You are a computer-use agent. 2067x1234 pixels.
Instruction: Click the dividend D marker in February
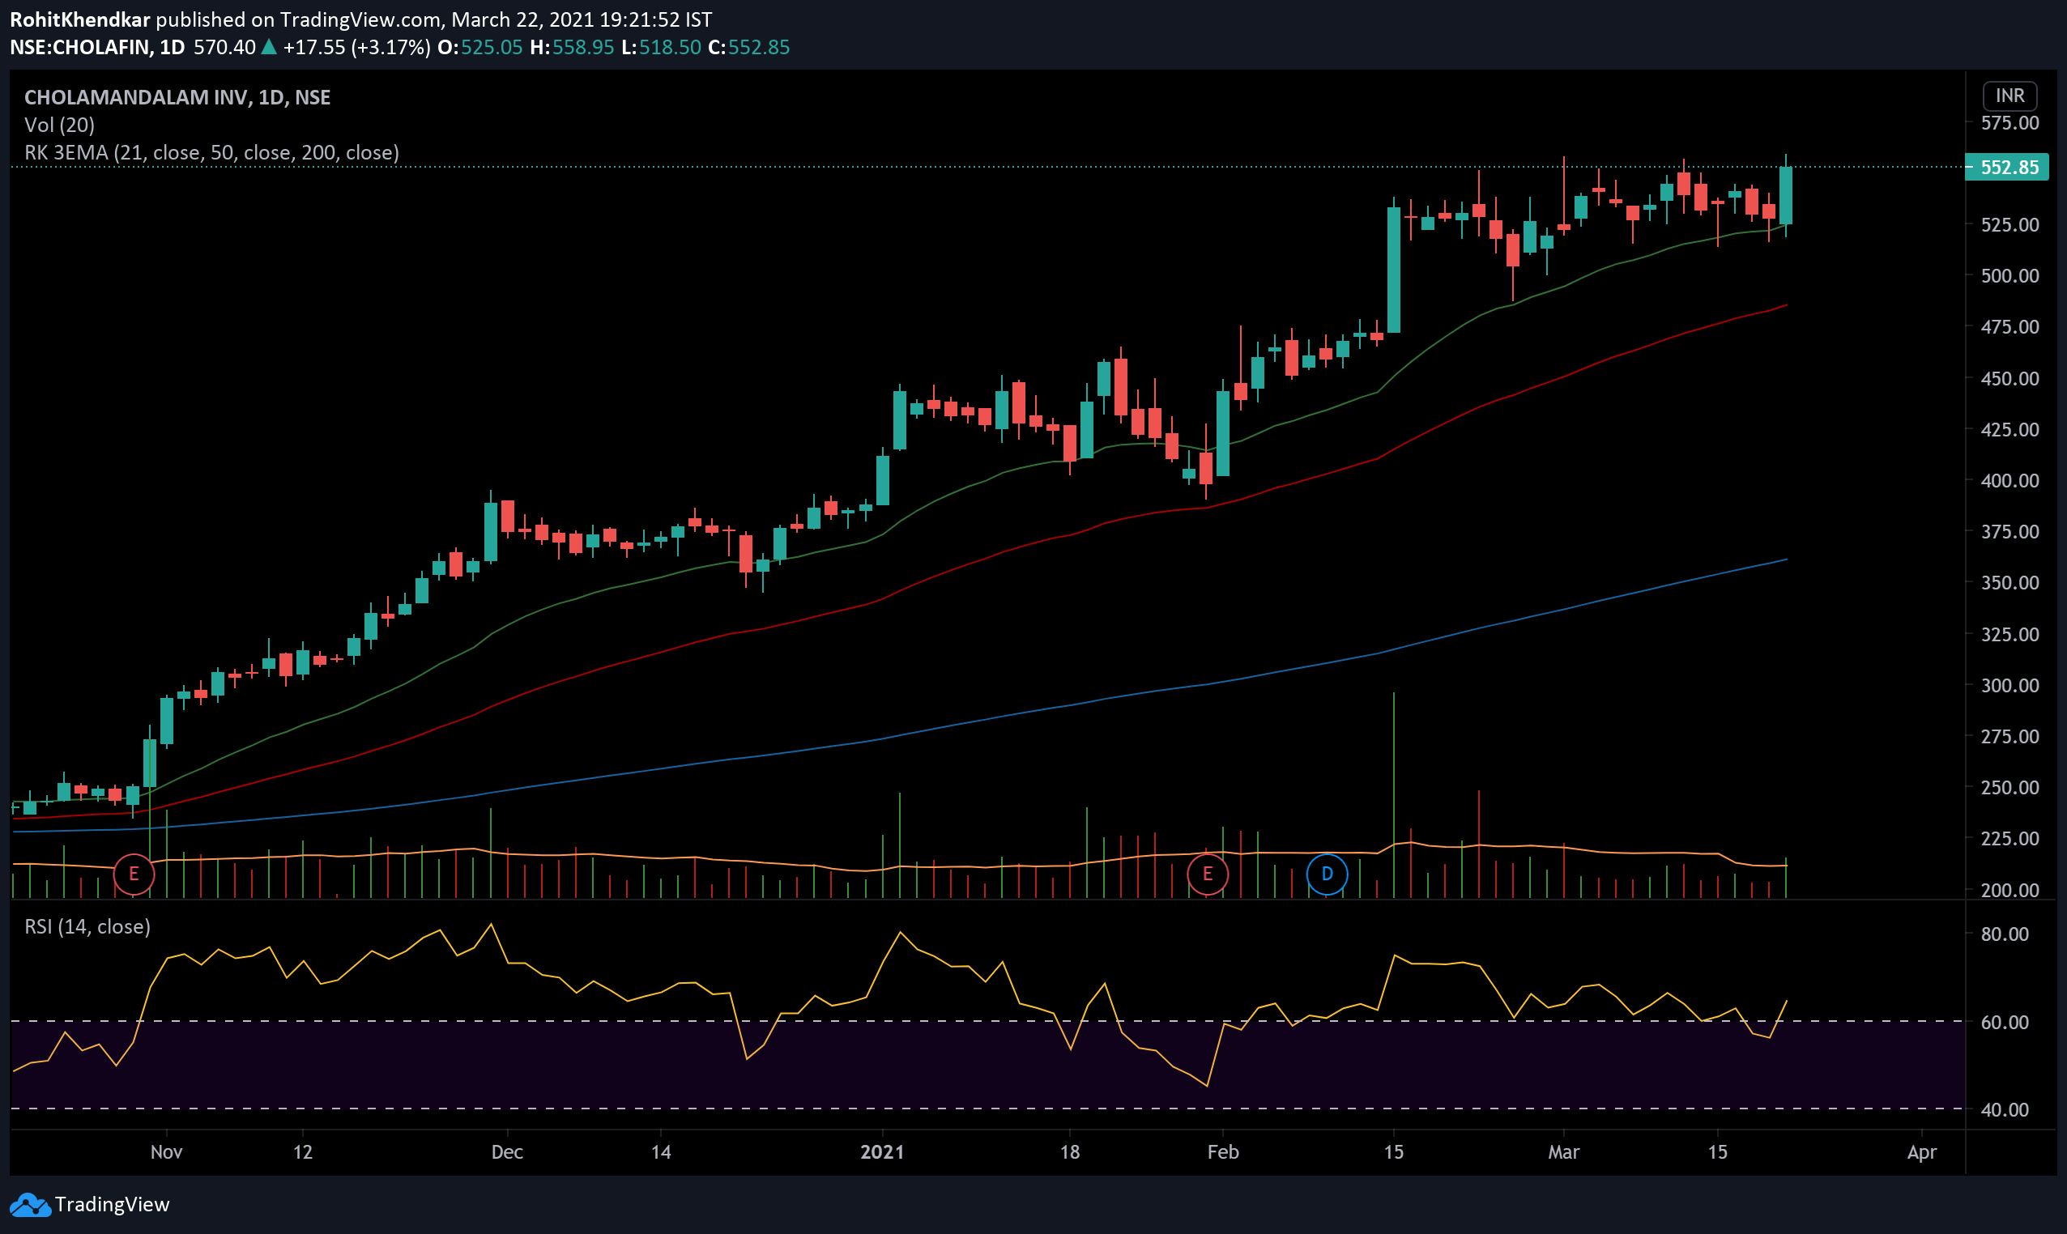coord(1327,874)
